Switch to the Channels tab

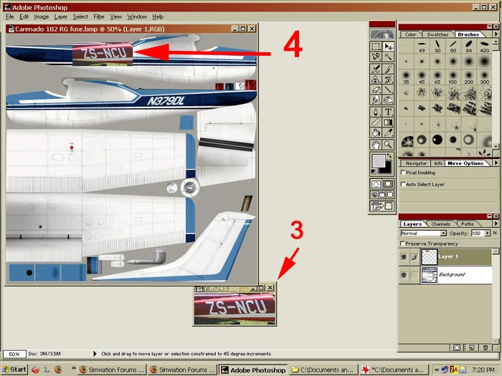(440, 224)
